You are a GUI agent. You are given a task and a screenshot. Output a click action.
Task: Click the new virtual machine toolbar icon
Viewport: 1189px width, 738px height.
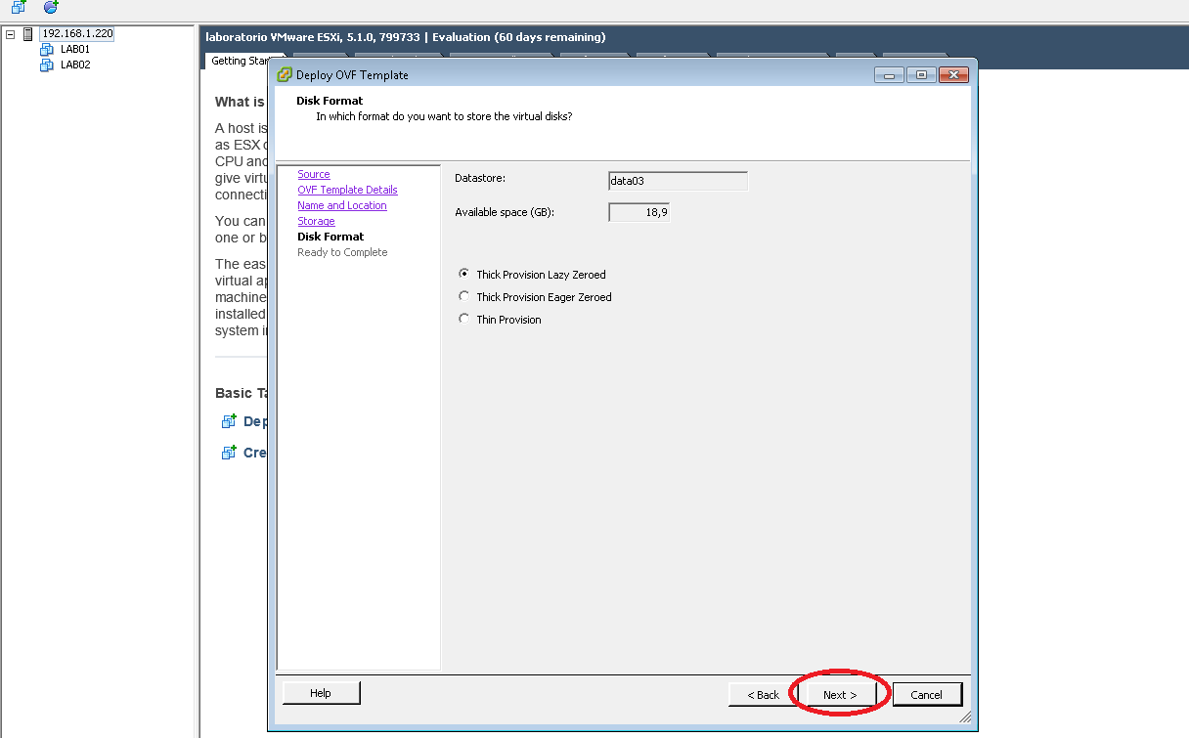coord(19,7)
